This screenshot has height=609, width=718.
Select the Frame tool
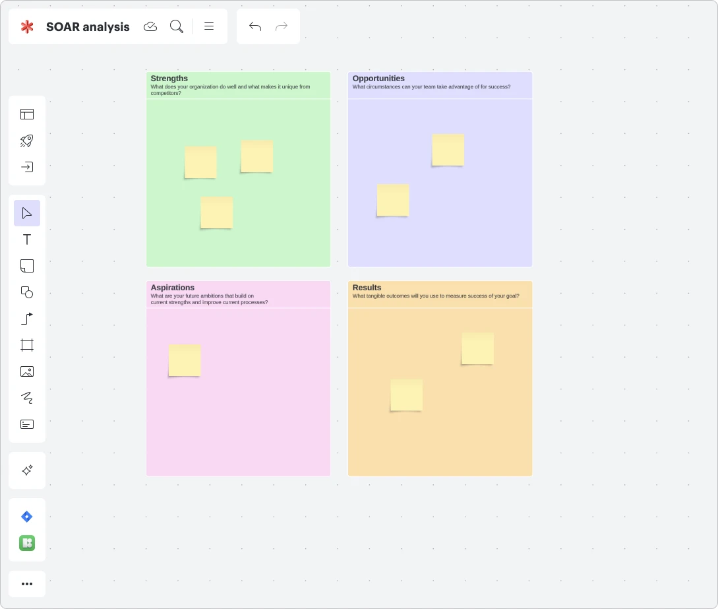click(x=27, y=345)
